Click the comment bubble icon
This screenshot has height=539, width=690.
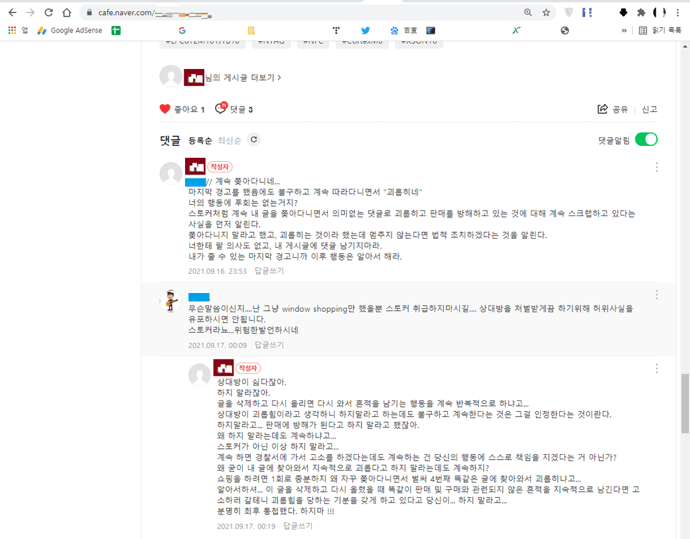coord(221,109)
